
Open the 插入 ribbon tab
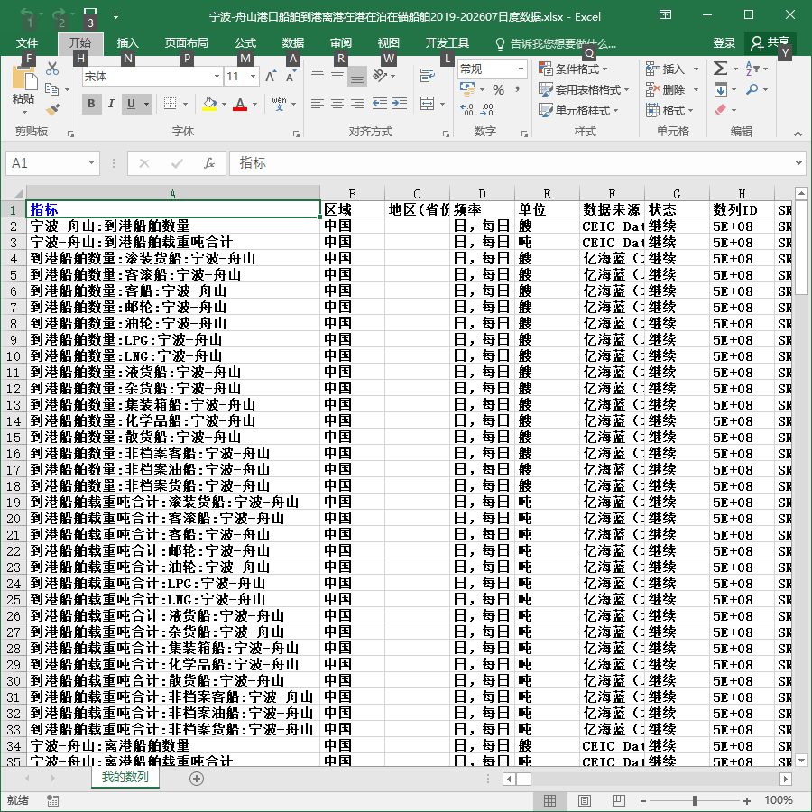[x=127, y=43]
